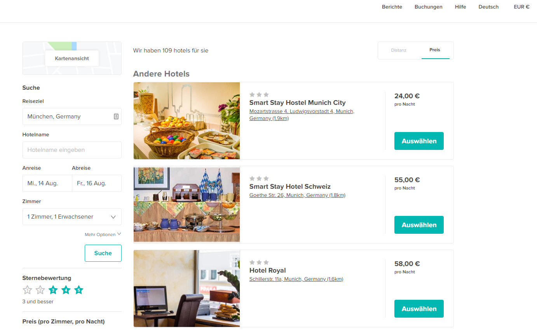Open the Kartenansicht map view
Screen dimensions: 537x332
coord(72,58)
